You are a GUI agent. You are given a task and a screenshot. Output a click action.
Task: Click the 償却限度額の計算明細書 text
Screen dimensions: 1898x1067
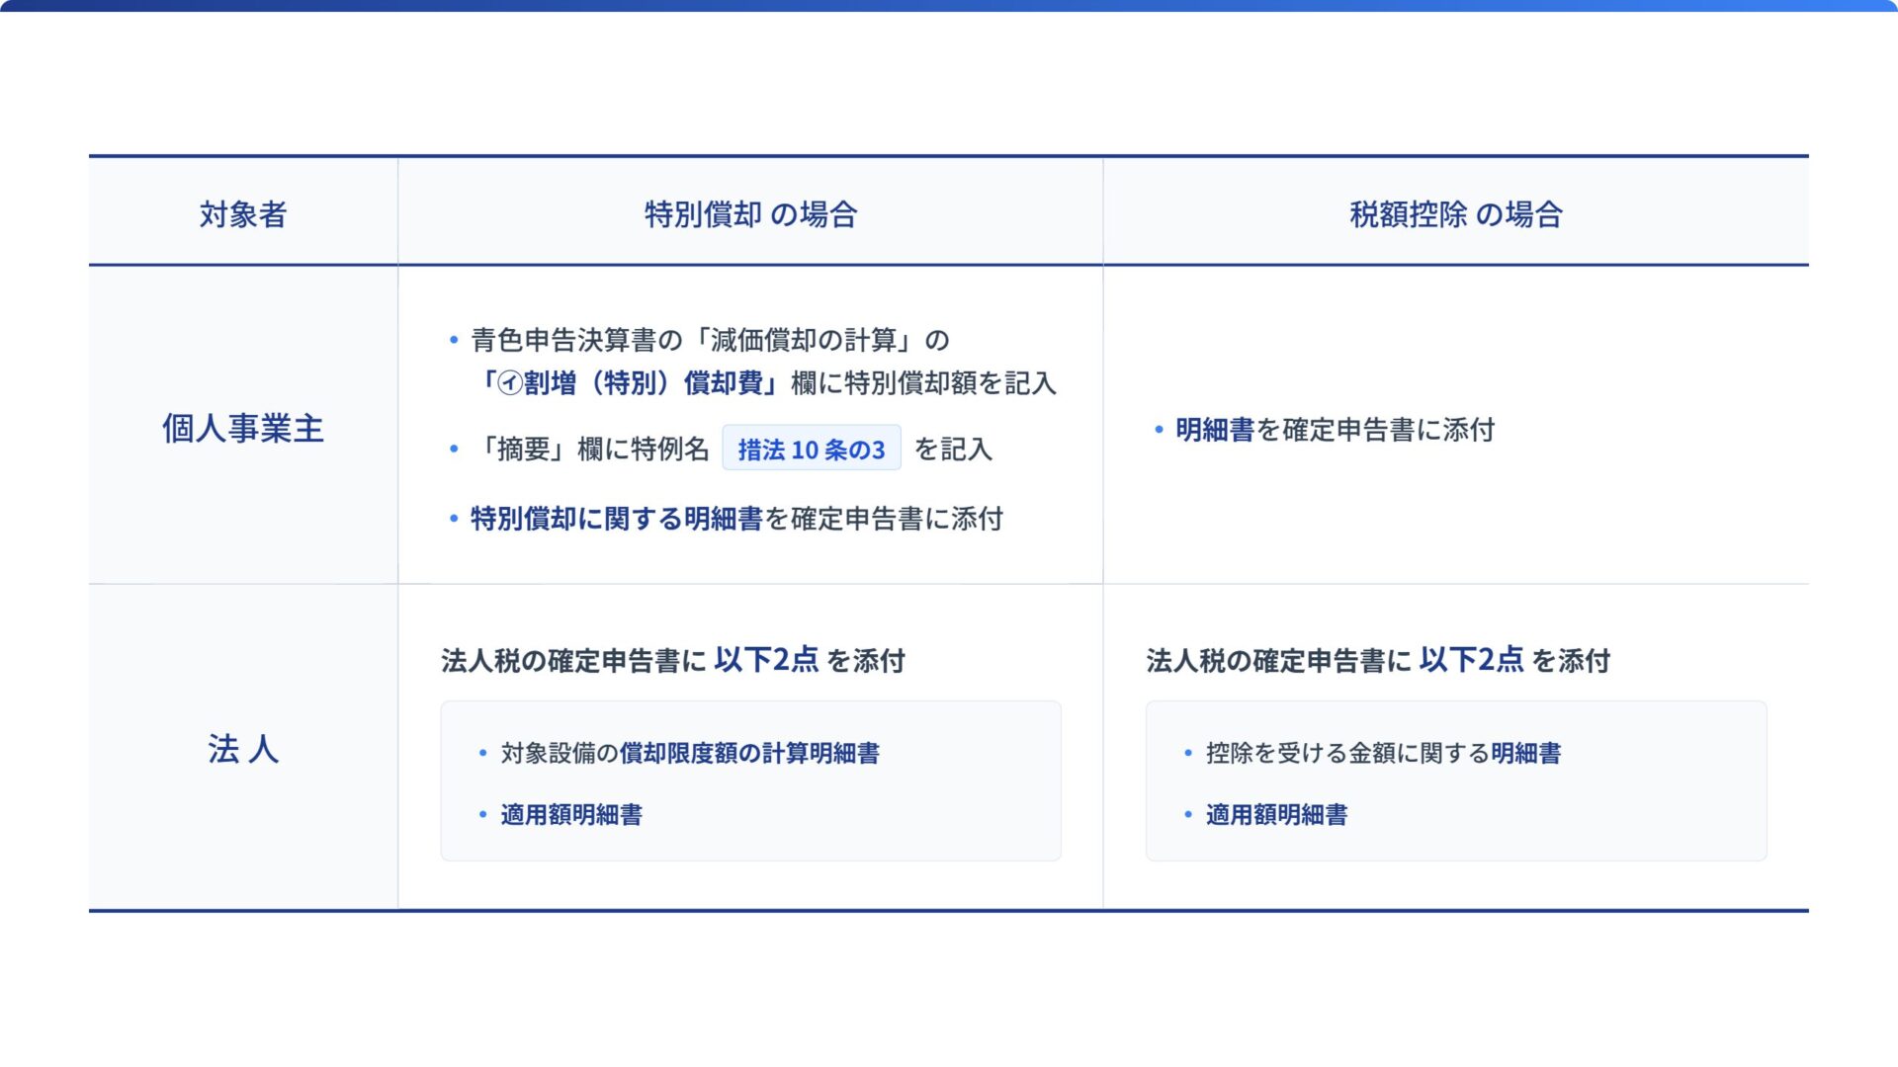pyautogui.click(x=749, y=753)
